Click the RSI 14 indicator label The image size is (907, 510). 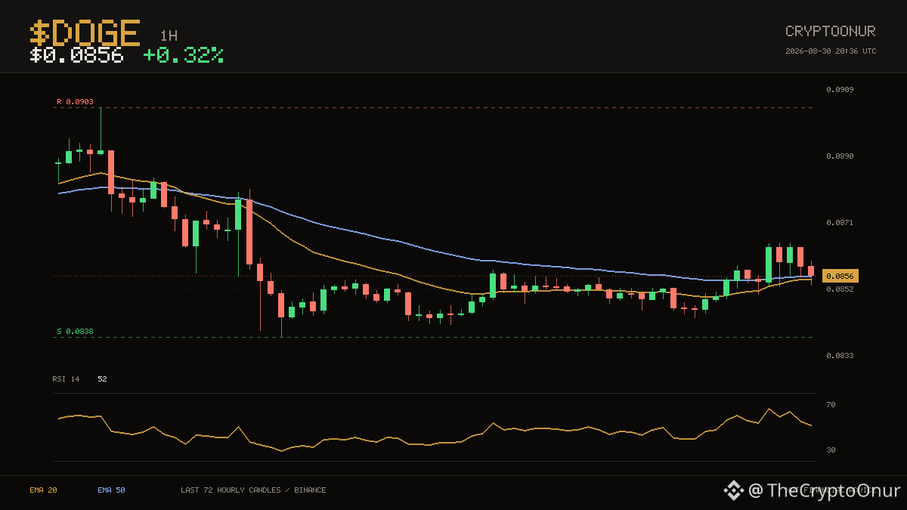tap(66, 379)
